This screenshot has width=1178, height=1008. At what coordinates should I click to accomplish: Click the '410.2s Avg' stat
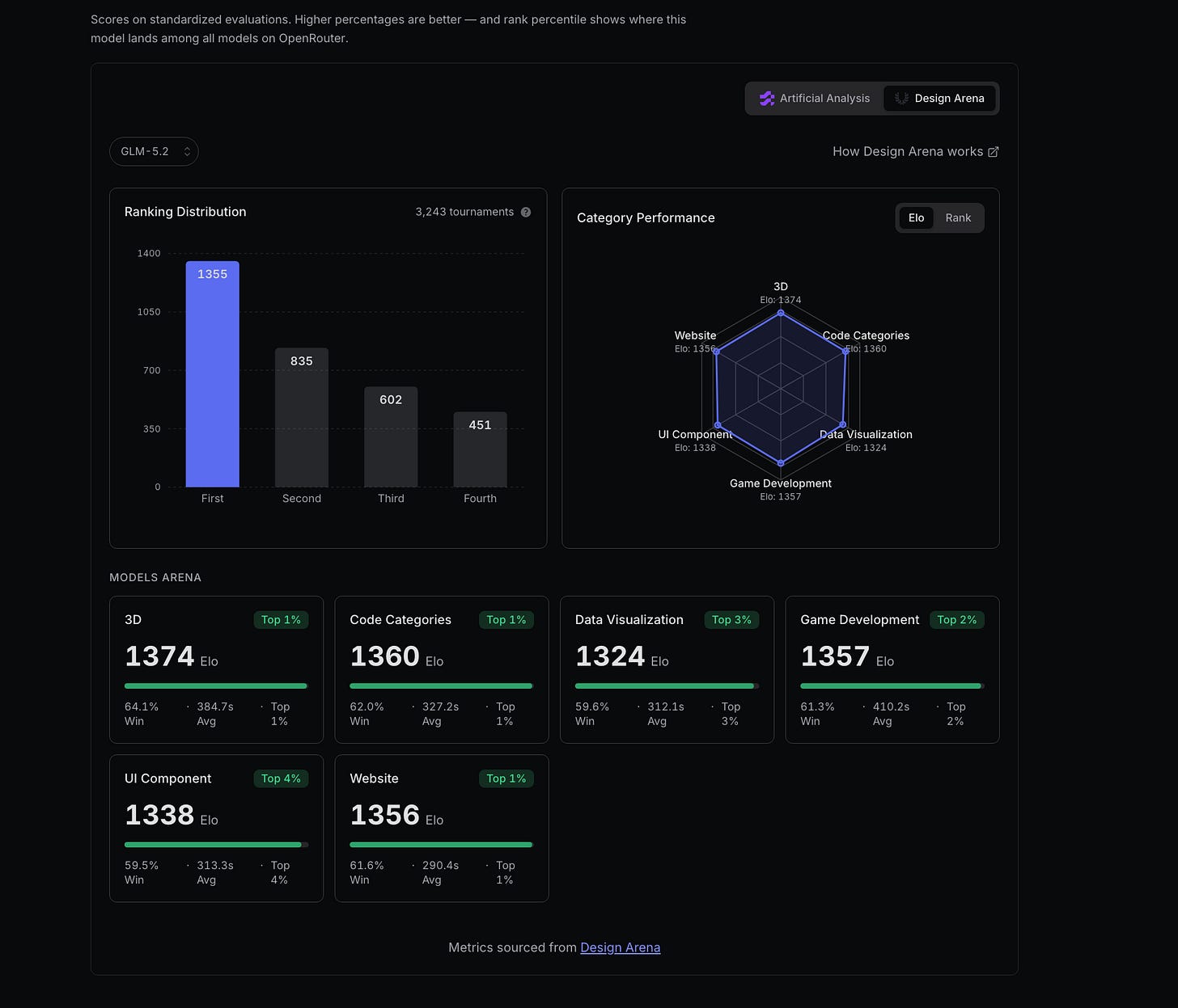[x=891, y=714]
